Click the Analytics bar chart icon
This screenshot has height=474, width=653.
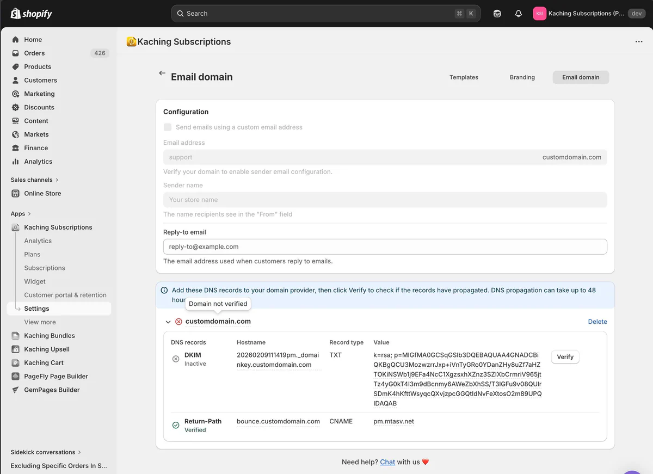point(15,162)
